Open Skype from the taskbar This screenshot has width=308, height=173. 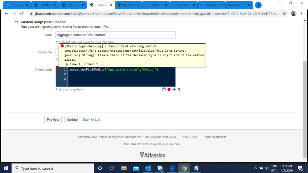[160, 168]
